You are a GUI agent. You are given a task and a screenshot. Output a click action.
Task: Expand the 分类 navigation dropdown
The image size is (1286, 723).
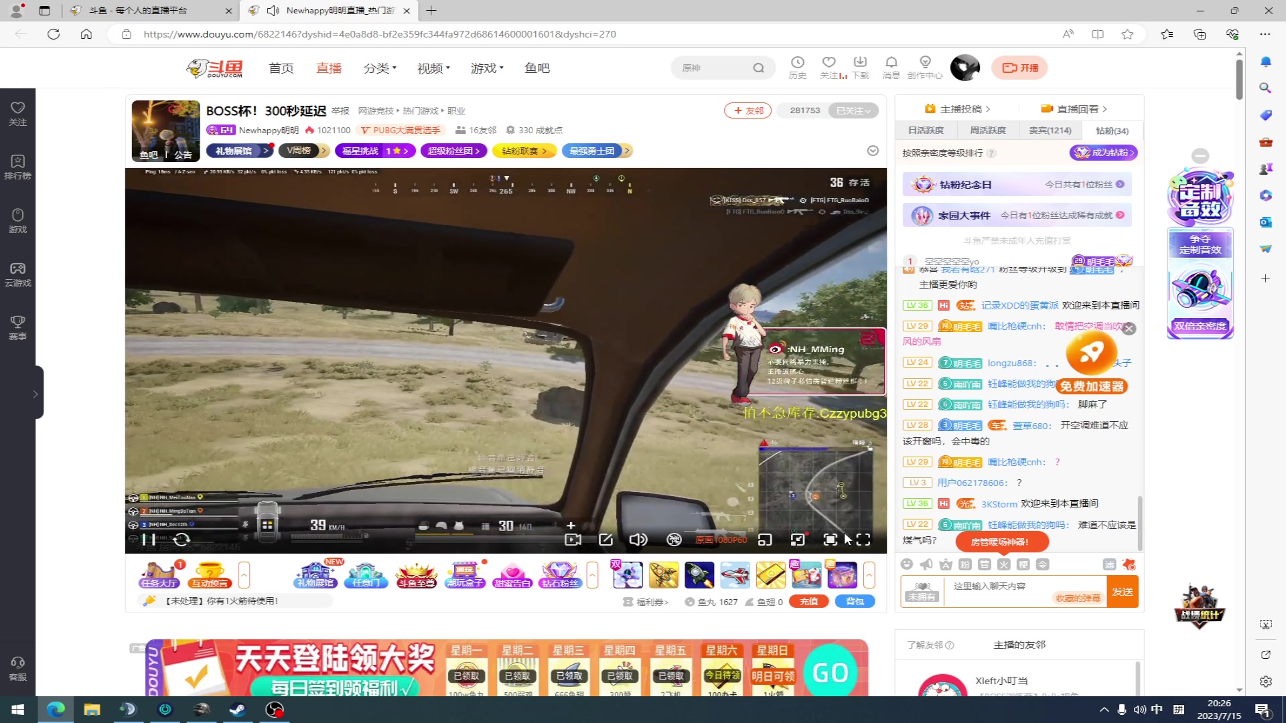(x=380, y=68)
